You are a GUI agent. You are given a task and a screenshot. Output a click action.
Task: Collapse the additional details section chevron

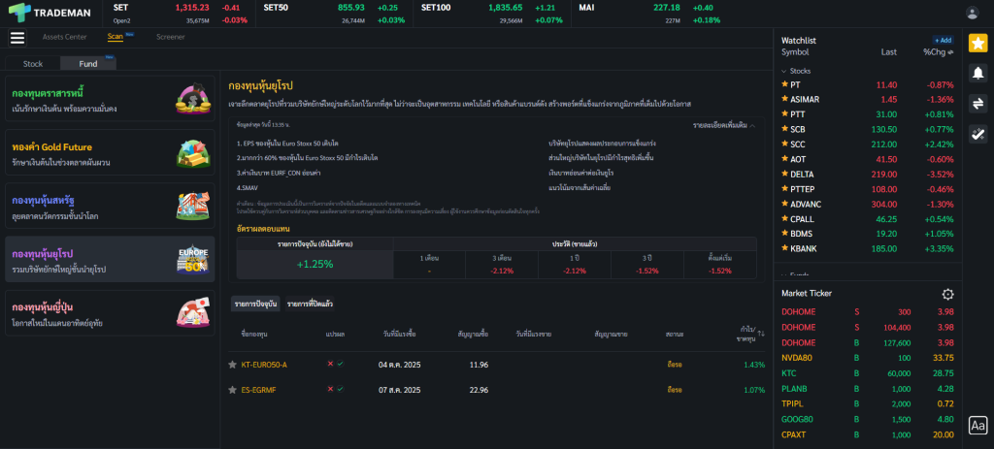point(753,125)
